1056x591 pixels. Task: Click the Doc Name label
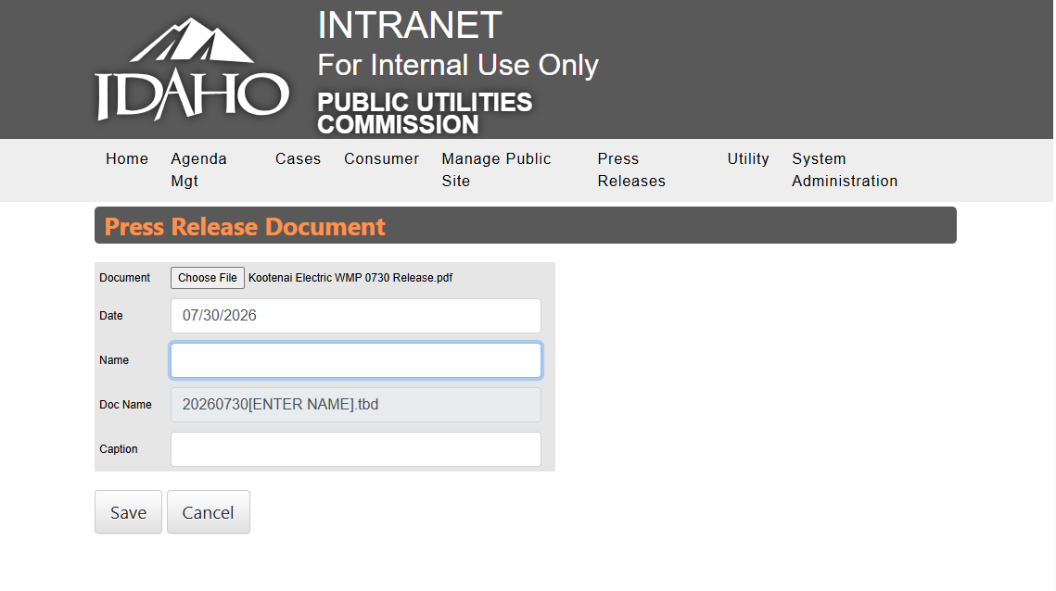125,405
